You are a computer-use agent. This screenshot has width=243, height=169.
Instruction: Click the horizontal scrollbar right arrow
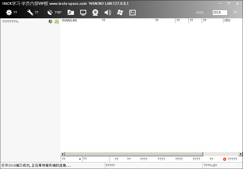coord(241,154)
